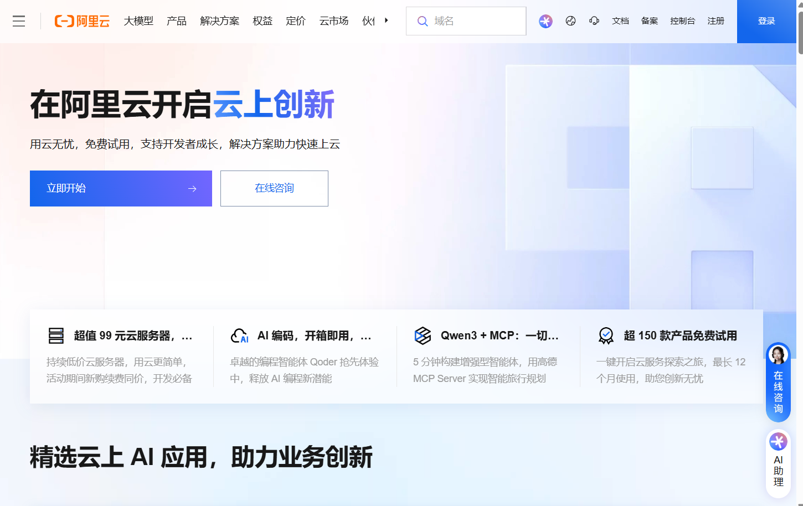Viewport: 803px width, 506px height.
Task: Click the 域名 search input field
Action: [x=466, y=21]
